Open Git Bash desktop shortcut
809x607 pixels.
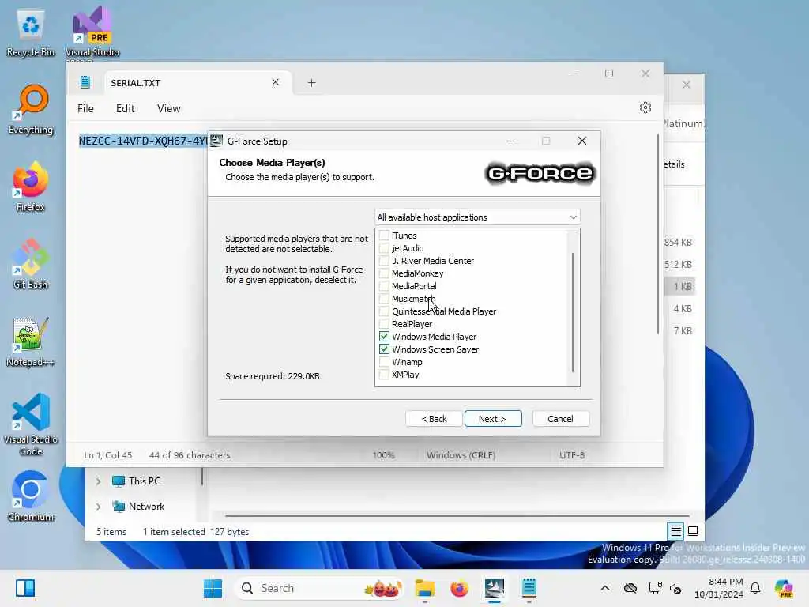point(31,264)
